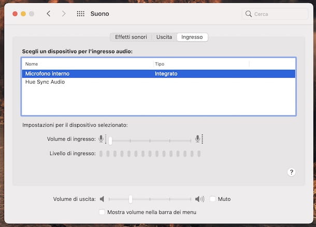The width and height of the screenshot is (316, 227).
Task: Click the Volume di ingresso slider
Action: coord(150,141)
